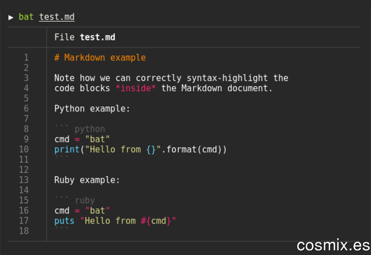Click the "bat" string on line 9
Image resolution: width=371 pixels, height=255 pixels.
pos(97,139)
